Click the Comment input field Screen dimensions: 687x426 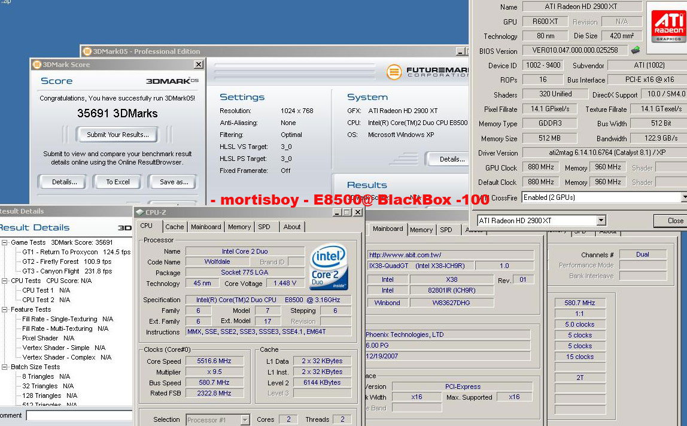tap(79, 415)
